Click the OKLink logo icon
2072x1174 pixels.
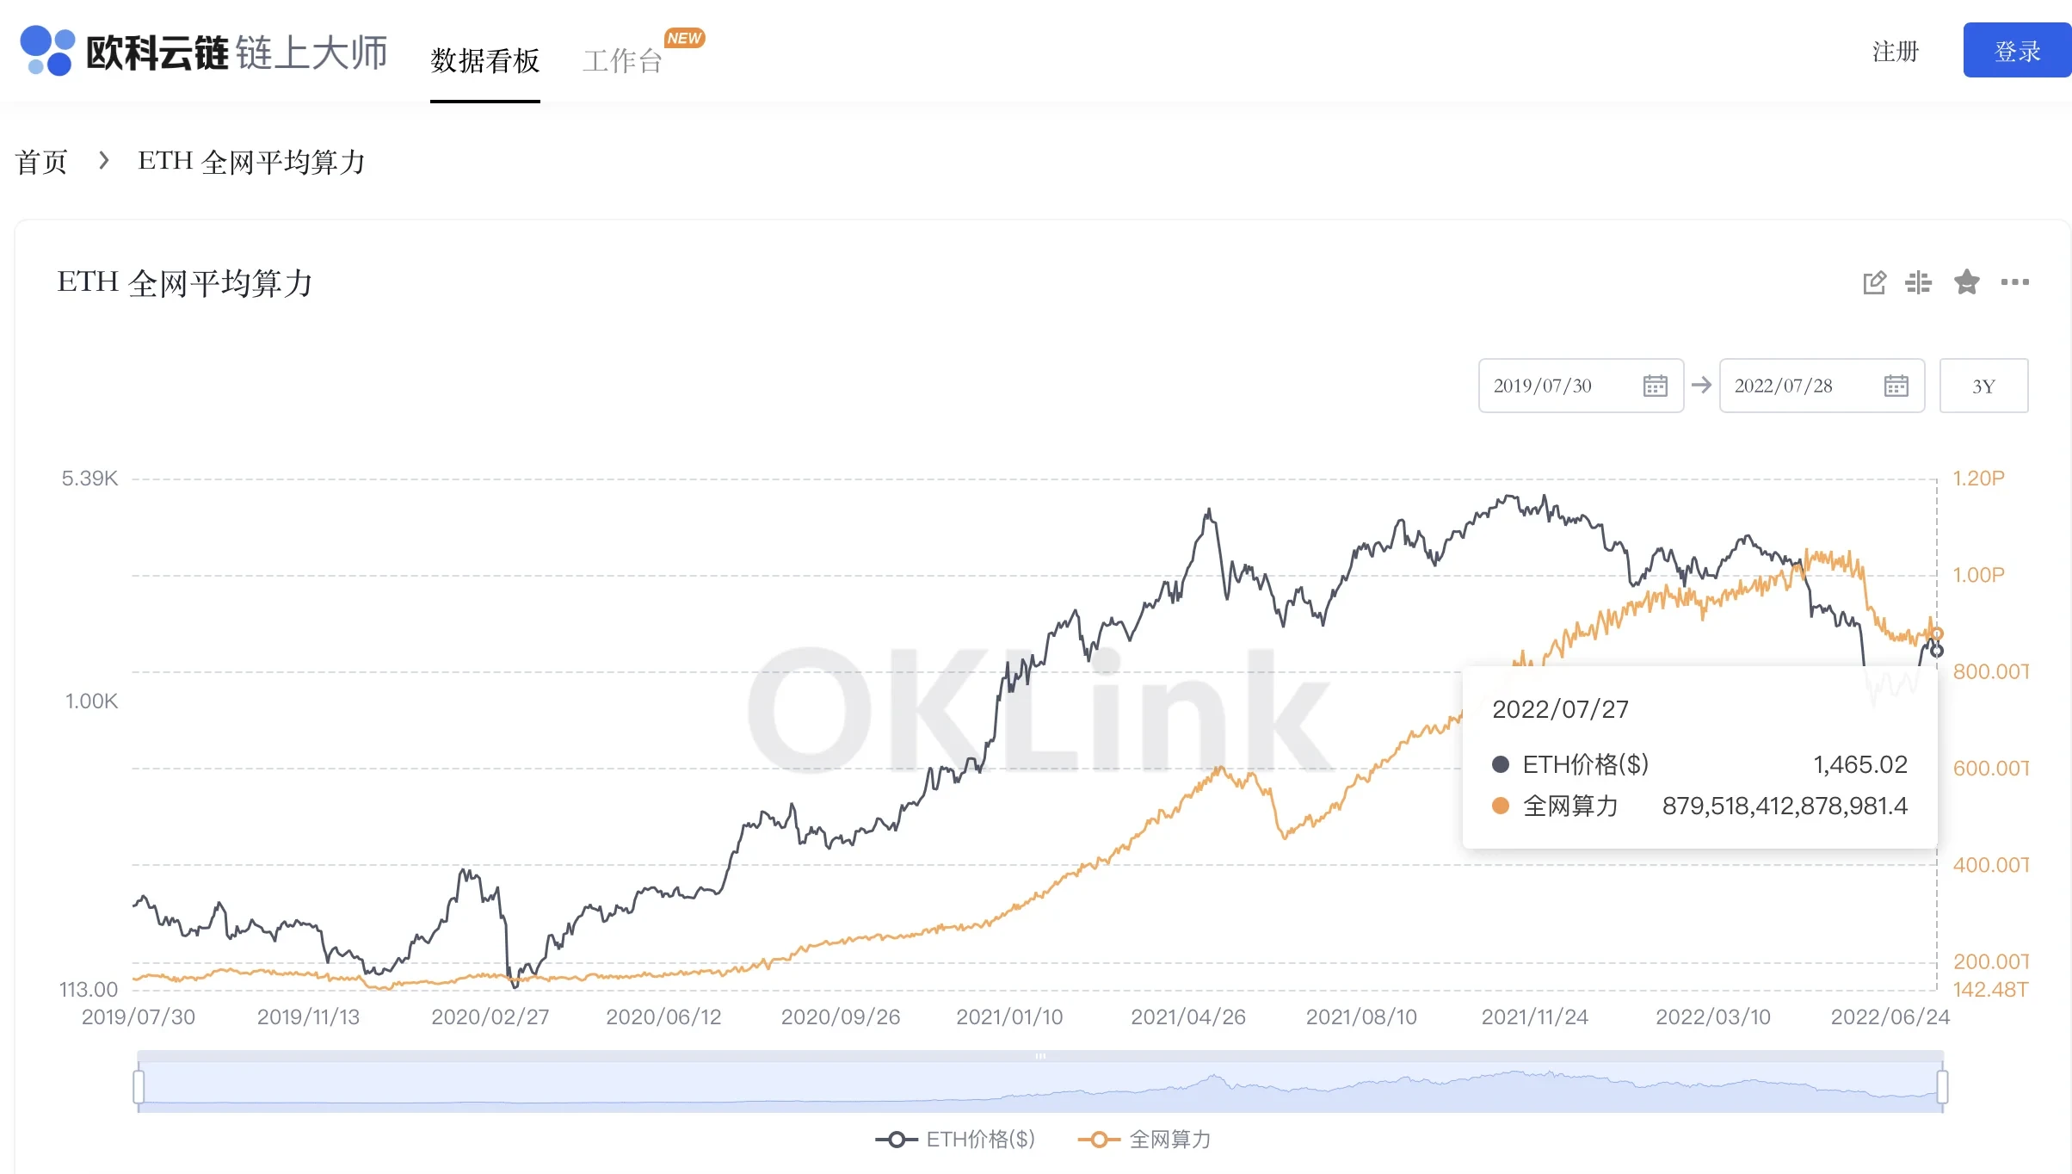47,51
